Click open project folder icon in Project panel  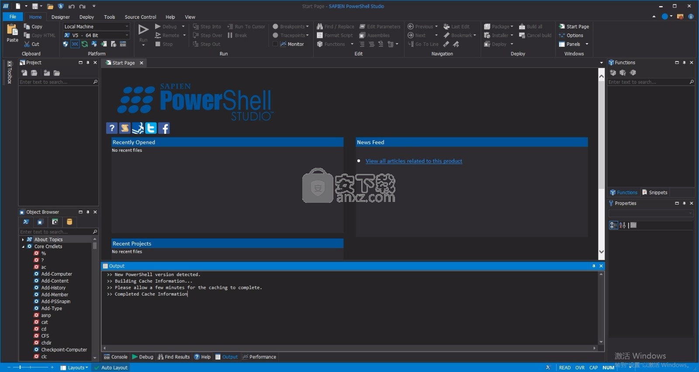[x=34, y=73]
